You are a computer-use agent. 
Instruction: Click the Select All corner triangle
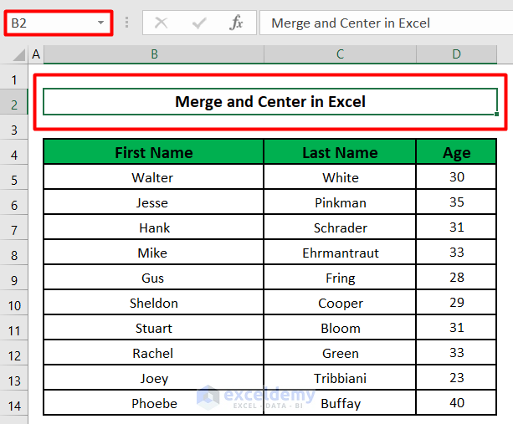coord(16,55)
